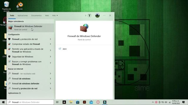Open the notification center icon
188x105 pixels.
click(x=183, y=102)
